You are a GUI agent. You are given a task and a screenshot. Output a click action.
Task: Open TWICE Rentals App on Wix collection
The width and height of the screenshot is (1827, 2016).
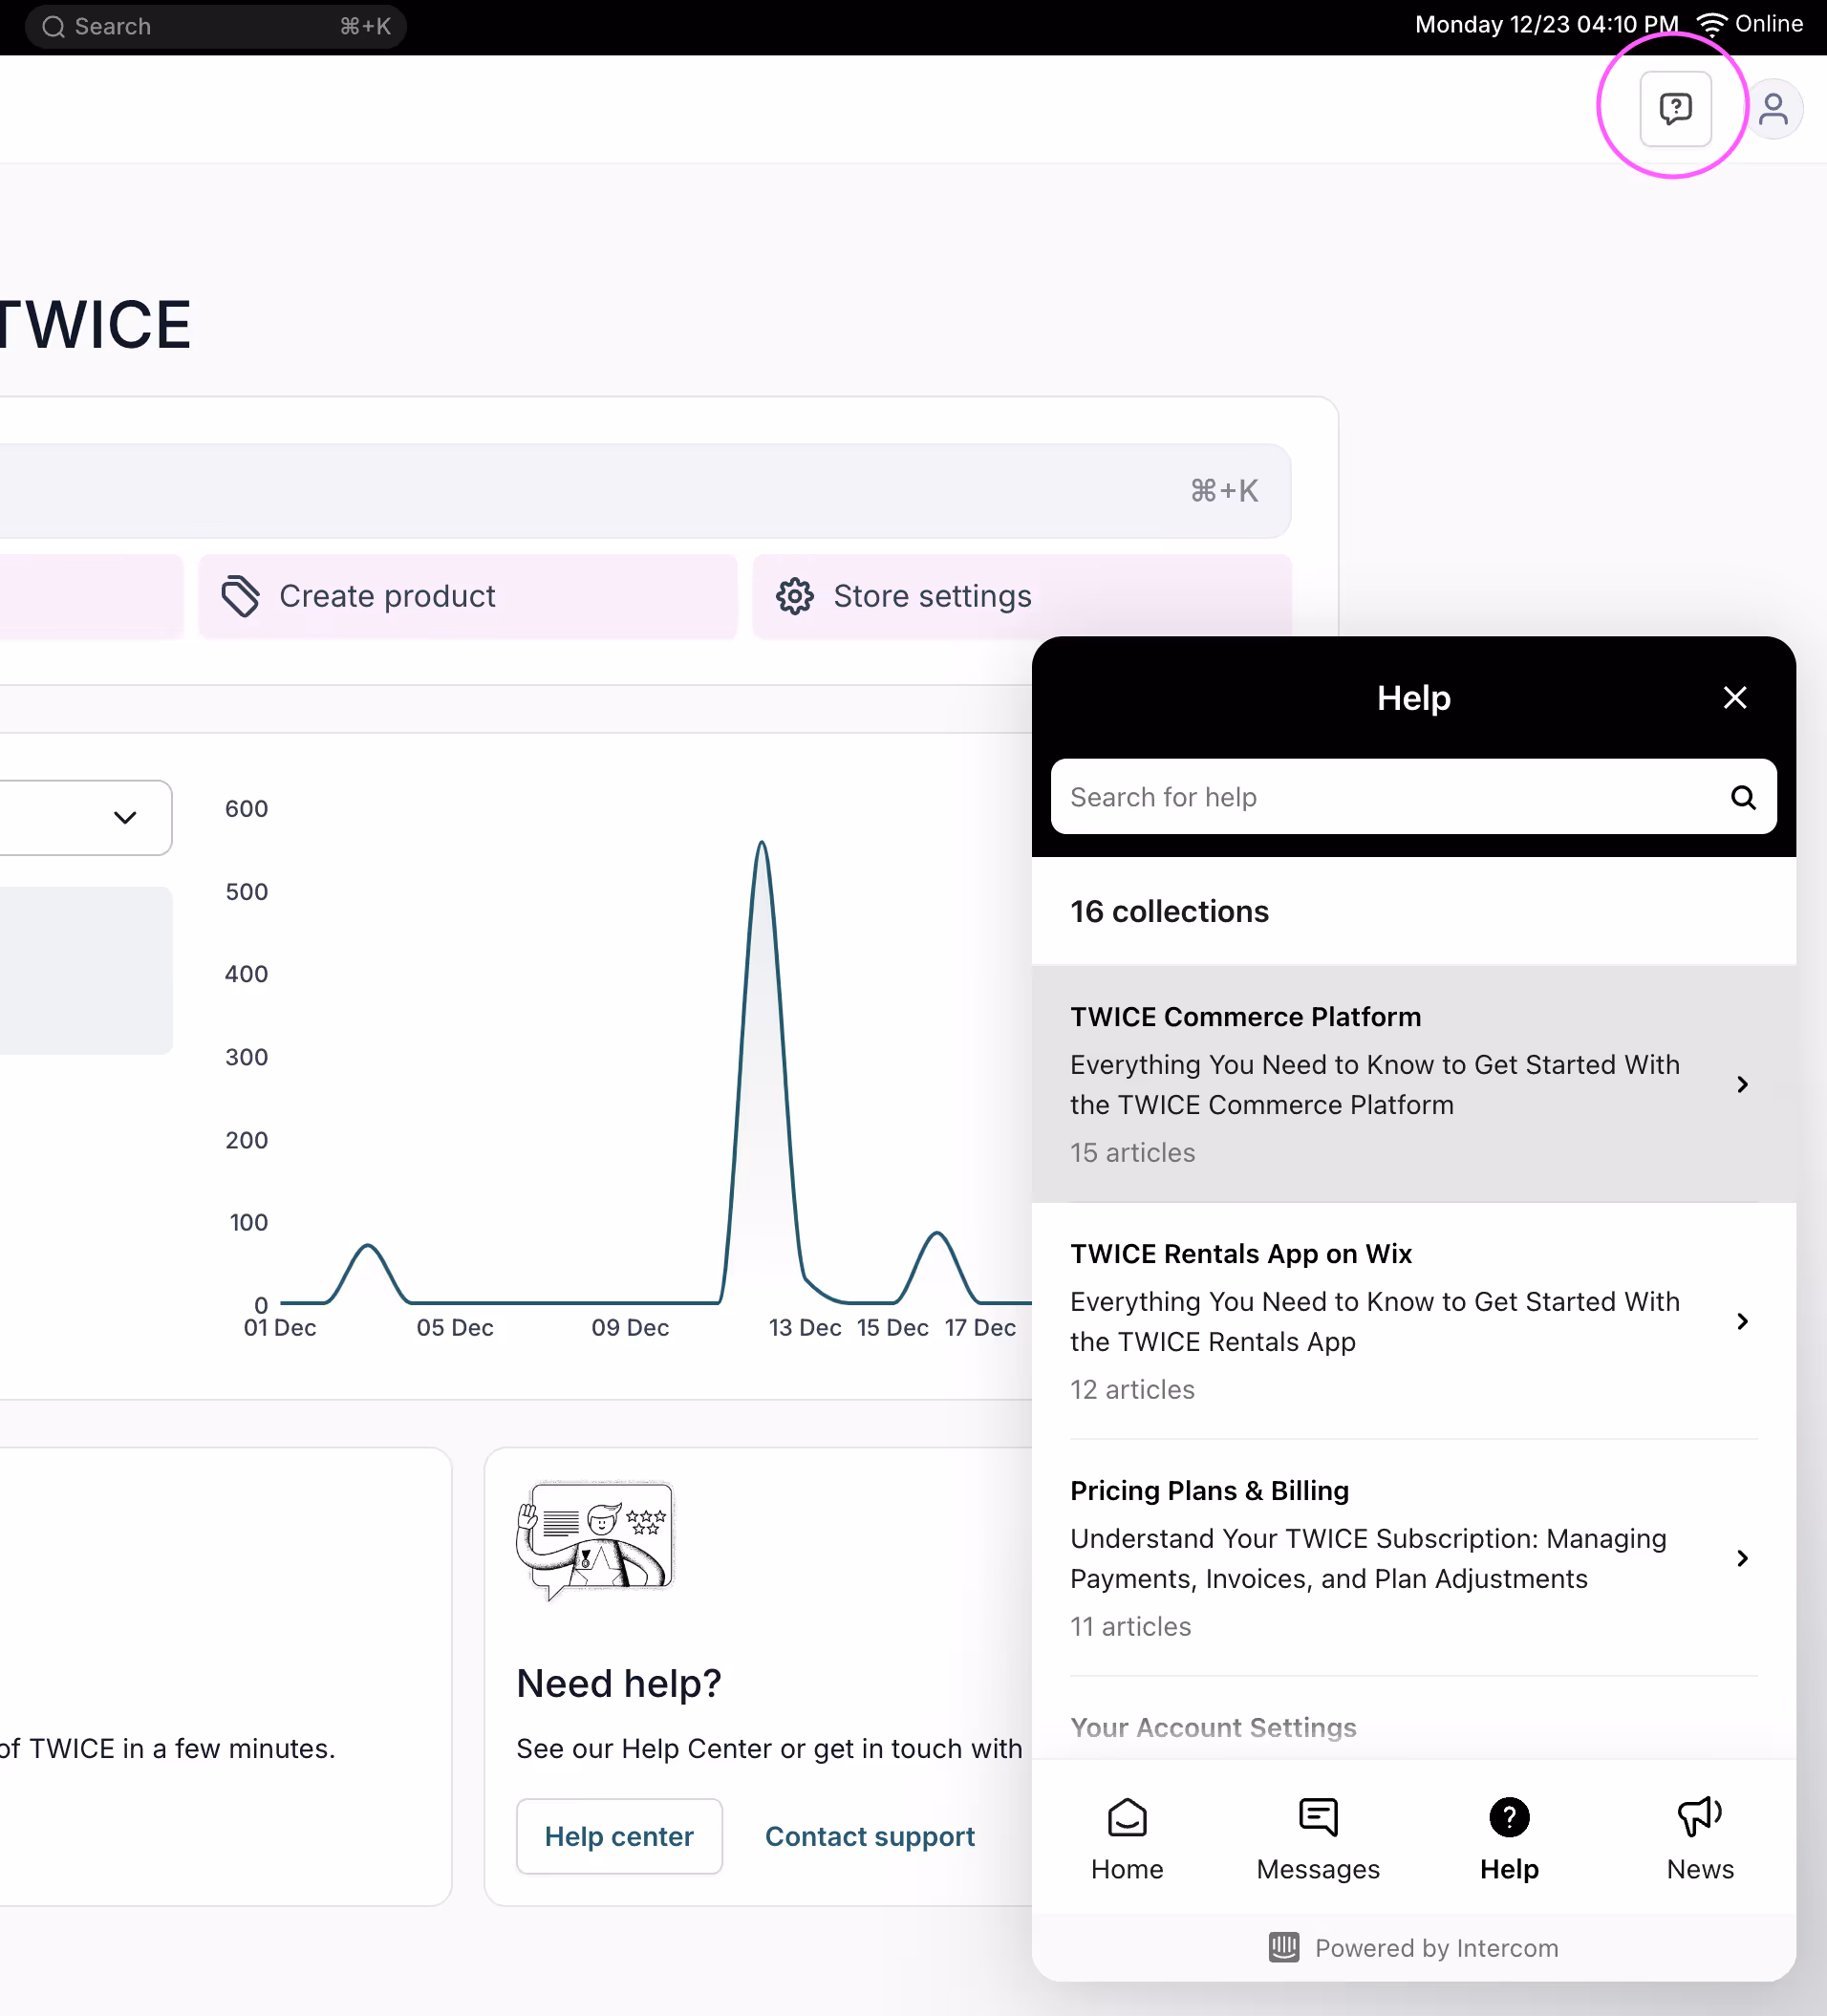coord(1413,1321)
